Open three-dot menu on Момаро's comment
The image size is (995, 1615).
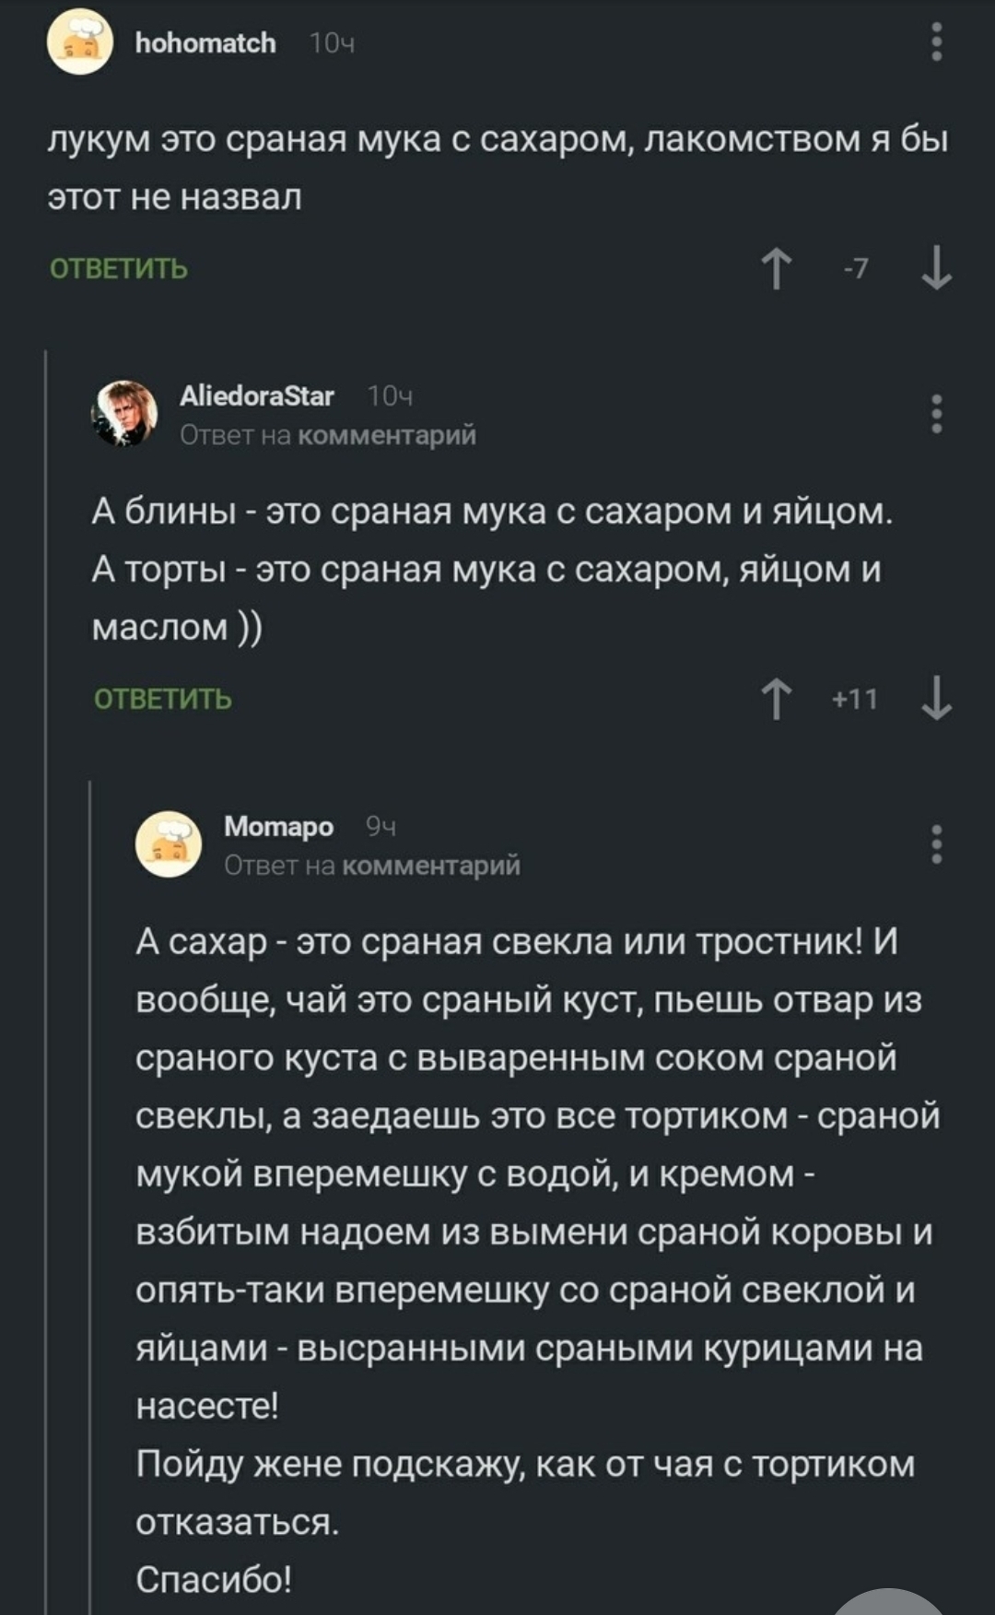[x=936, y=844]
